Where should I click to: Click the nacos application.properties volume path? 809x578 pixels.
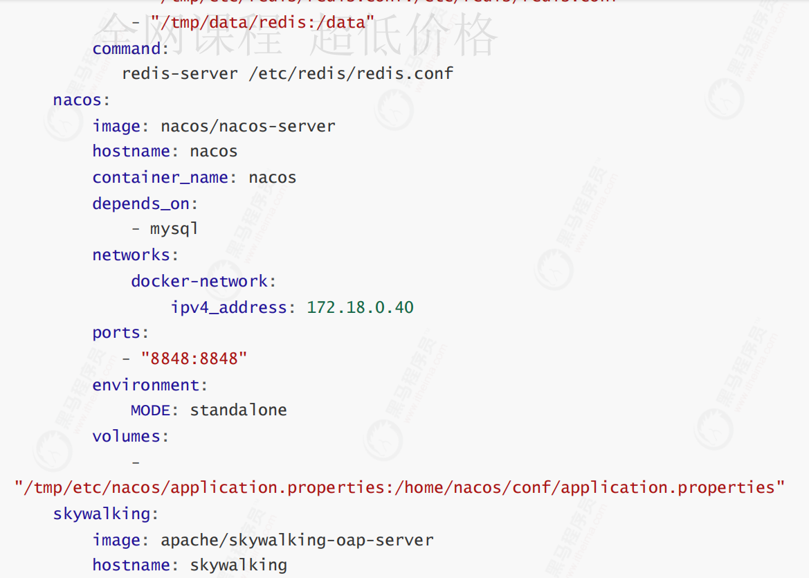400,488
